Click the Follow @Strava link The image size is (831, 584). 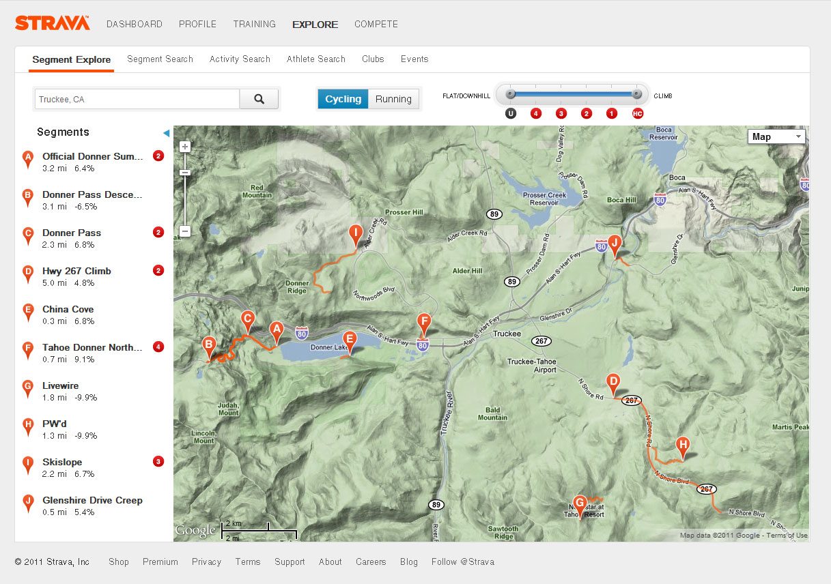point(463,561)
